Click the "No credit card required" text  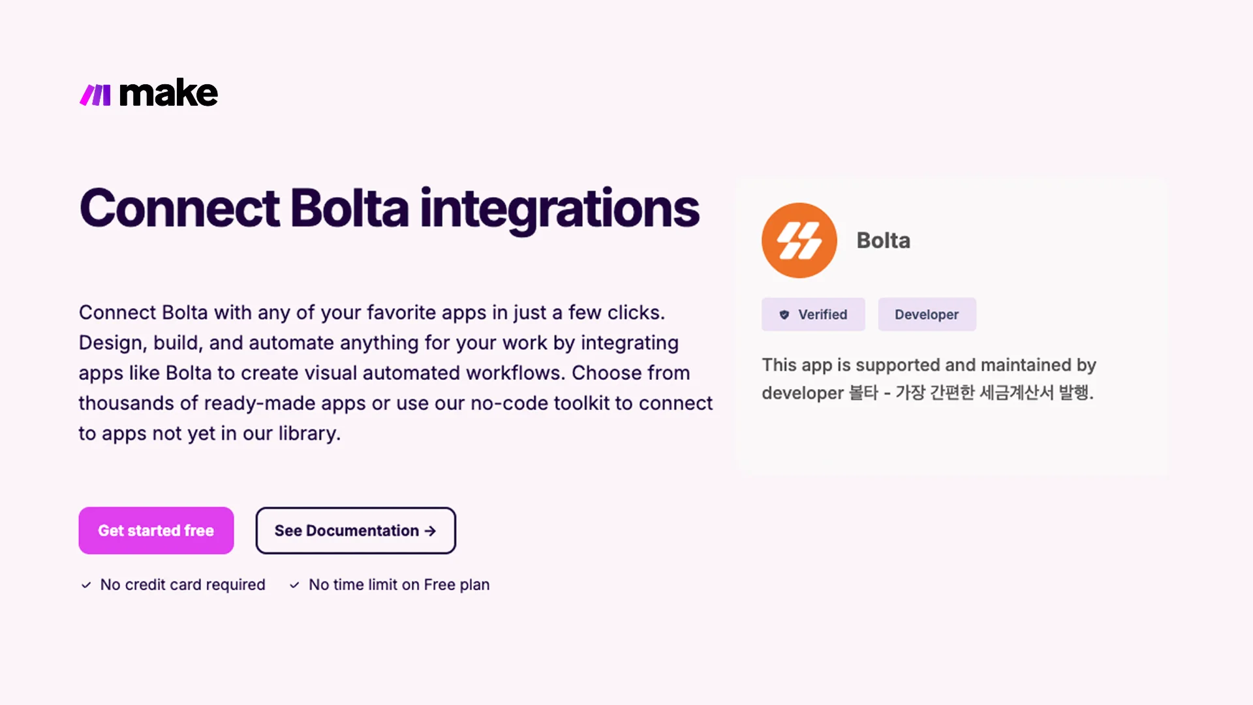click(183, 585)
